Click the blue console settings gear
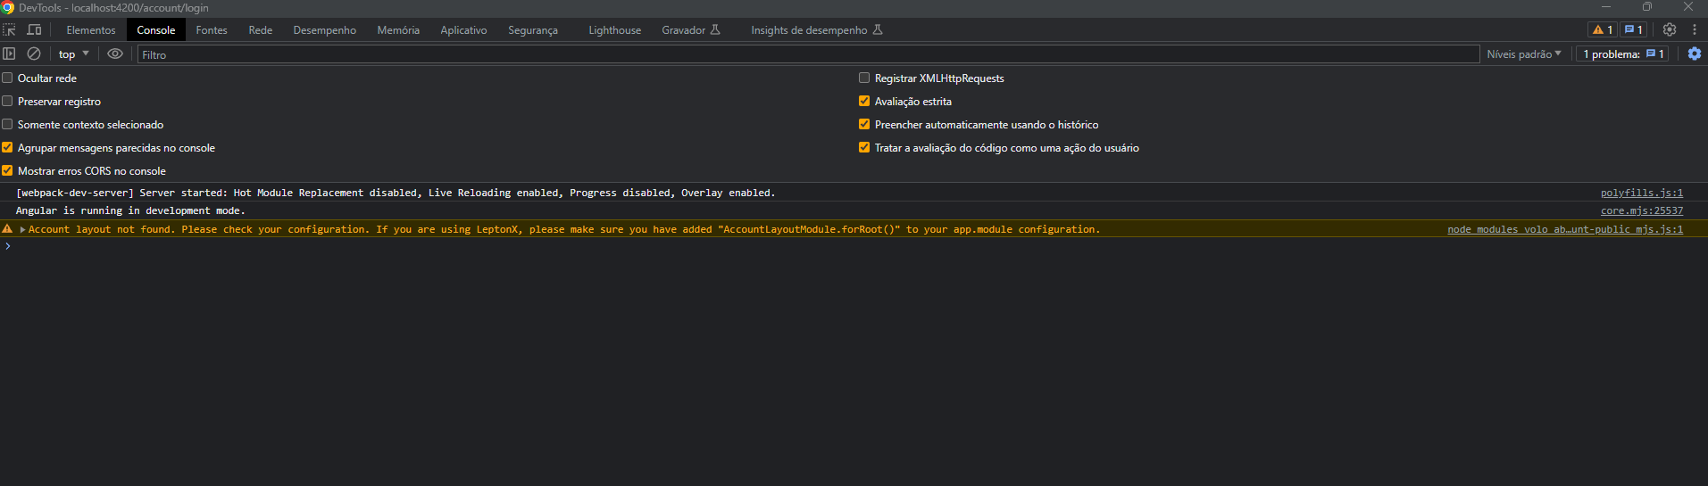The width and height of the screenshot is (1708, 486). pyautogui.click(x=1694, y=54)
